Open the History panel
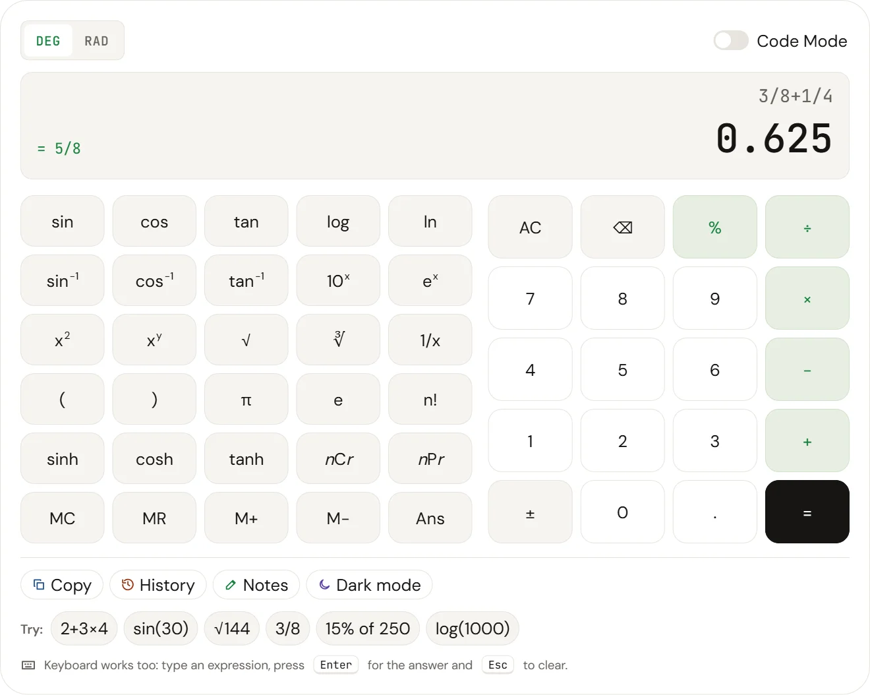Screen dimensions: 870x695 (x=158, y=585)
